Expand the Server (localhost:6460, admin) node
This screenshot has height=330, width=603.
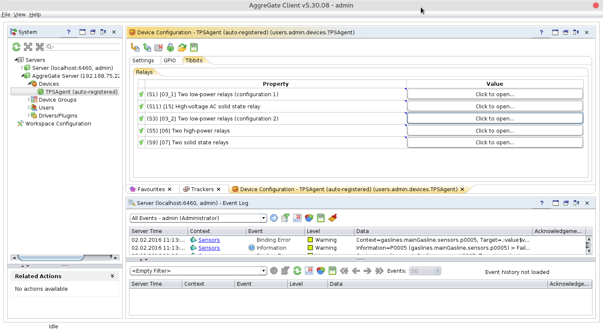click(x=23, y=68)
